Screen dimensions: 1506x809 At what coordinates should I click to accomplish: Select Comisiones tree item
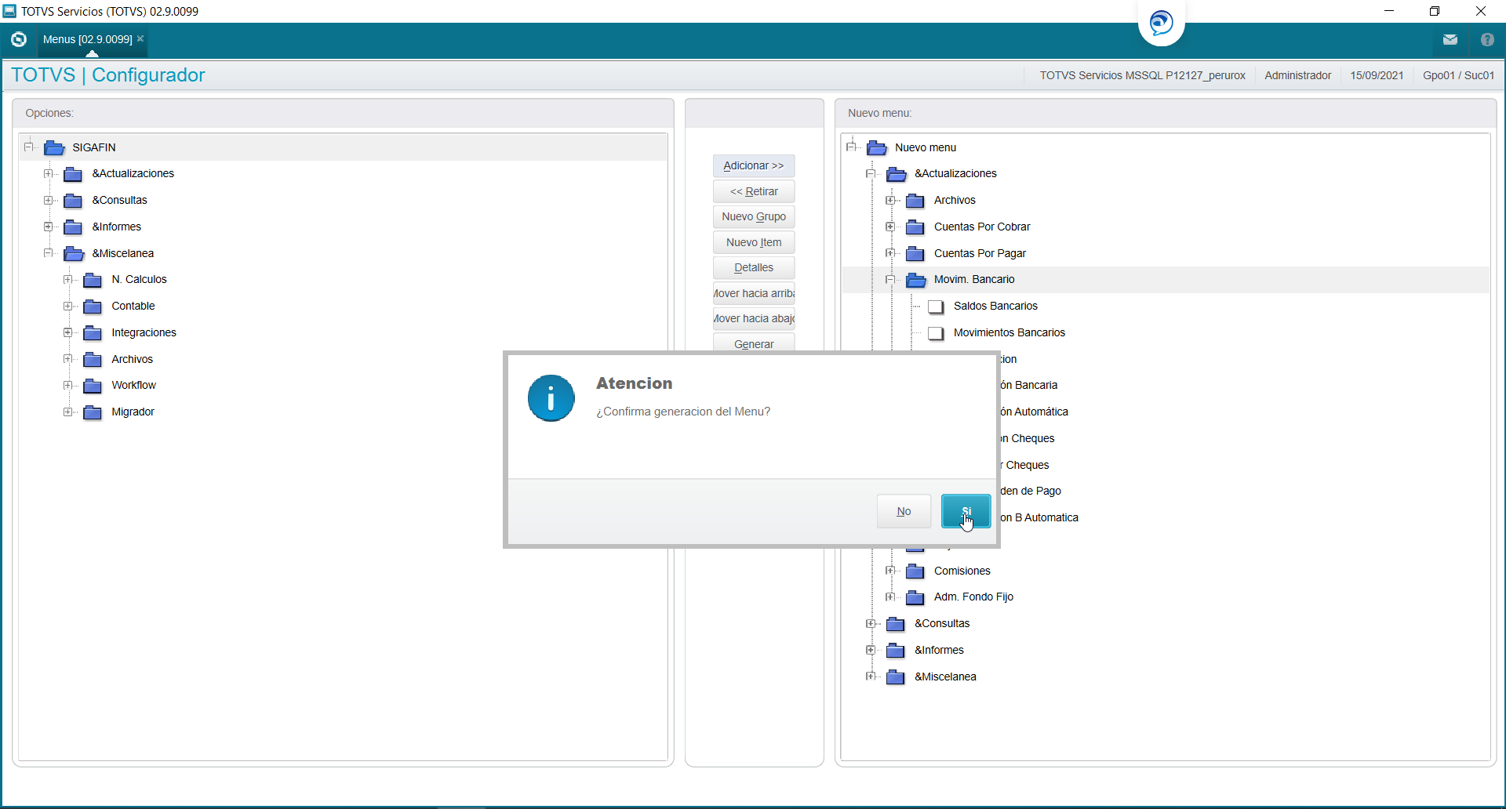(962, 571)
